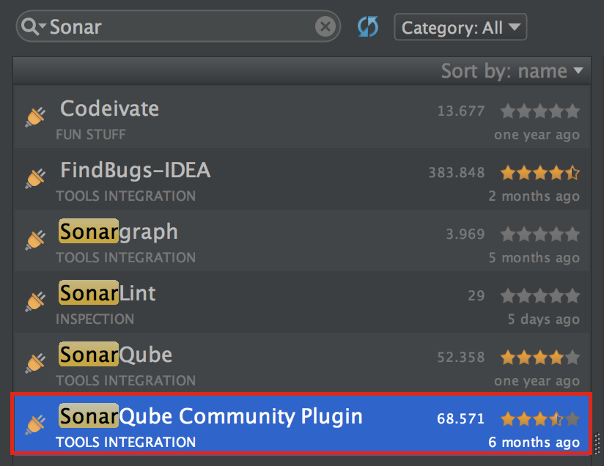The width and height of the screenshot is (604, 466).
Task: Click the Sonargraph plugin icon
Action: click(x=35, y=240)
